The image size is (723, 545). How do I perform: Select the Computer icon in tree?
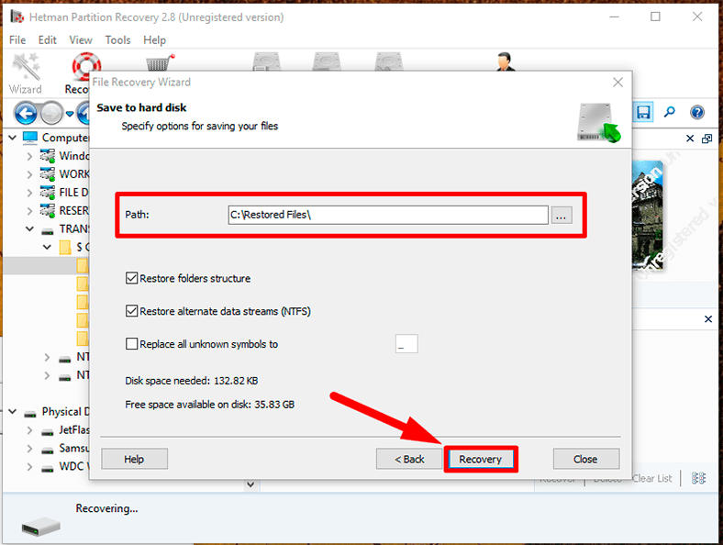click(30, 138)
